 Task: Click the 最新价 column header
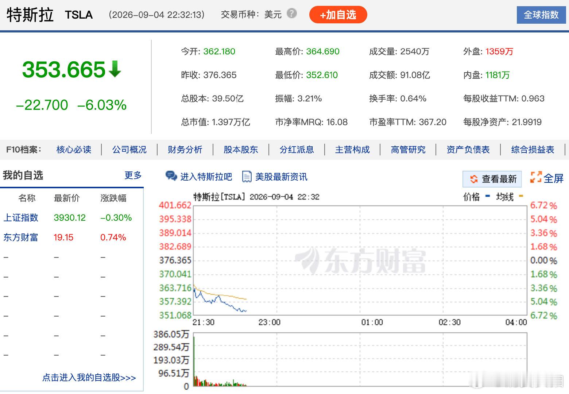[x=66, y=198]
